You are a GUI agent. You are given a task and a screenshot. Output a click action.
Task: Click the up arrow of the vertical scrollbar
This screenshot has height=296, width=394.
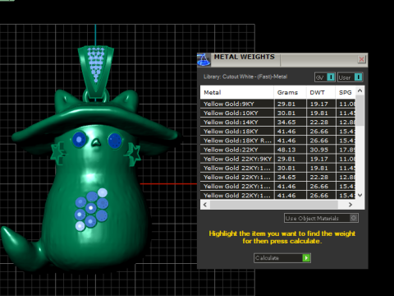[x=360, y=90]
